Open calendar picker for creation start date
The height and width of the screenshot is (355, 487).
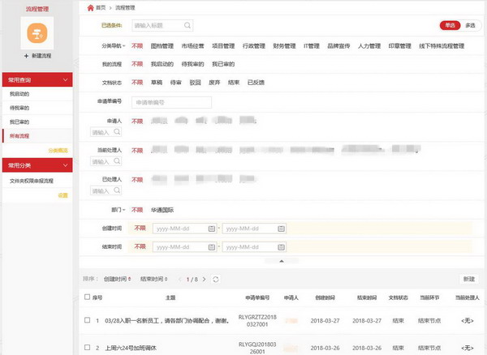click(x=212, y=229)
